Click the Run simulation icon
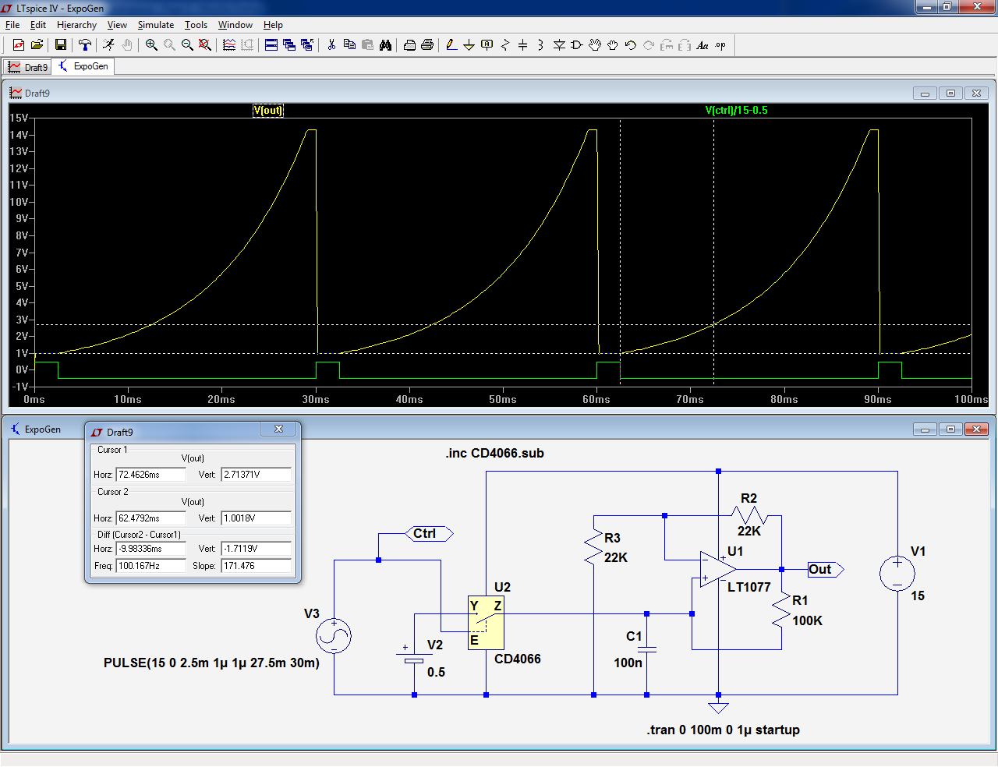Screen dimensions: 998x767 [108, 45]
